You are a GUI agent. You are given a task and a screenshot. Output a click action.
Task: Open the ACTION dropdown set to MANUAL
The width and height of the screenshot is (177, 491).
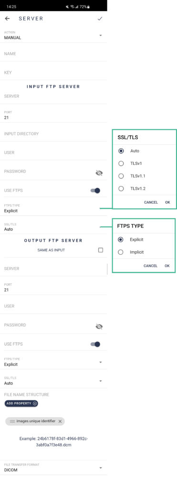click(x=53, y=35)
